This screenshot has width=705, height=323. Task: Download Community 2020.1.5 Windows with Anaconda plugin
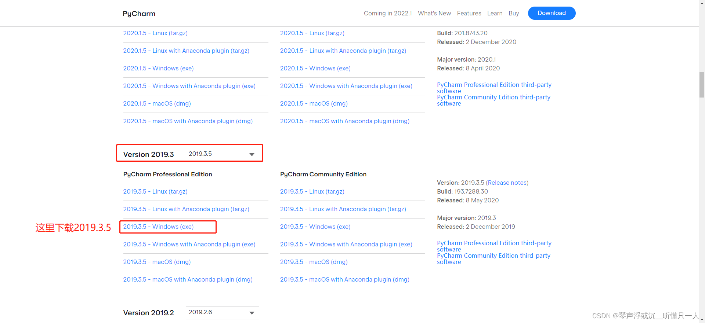click(346, 86)
